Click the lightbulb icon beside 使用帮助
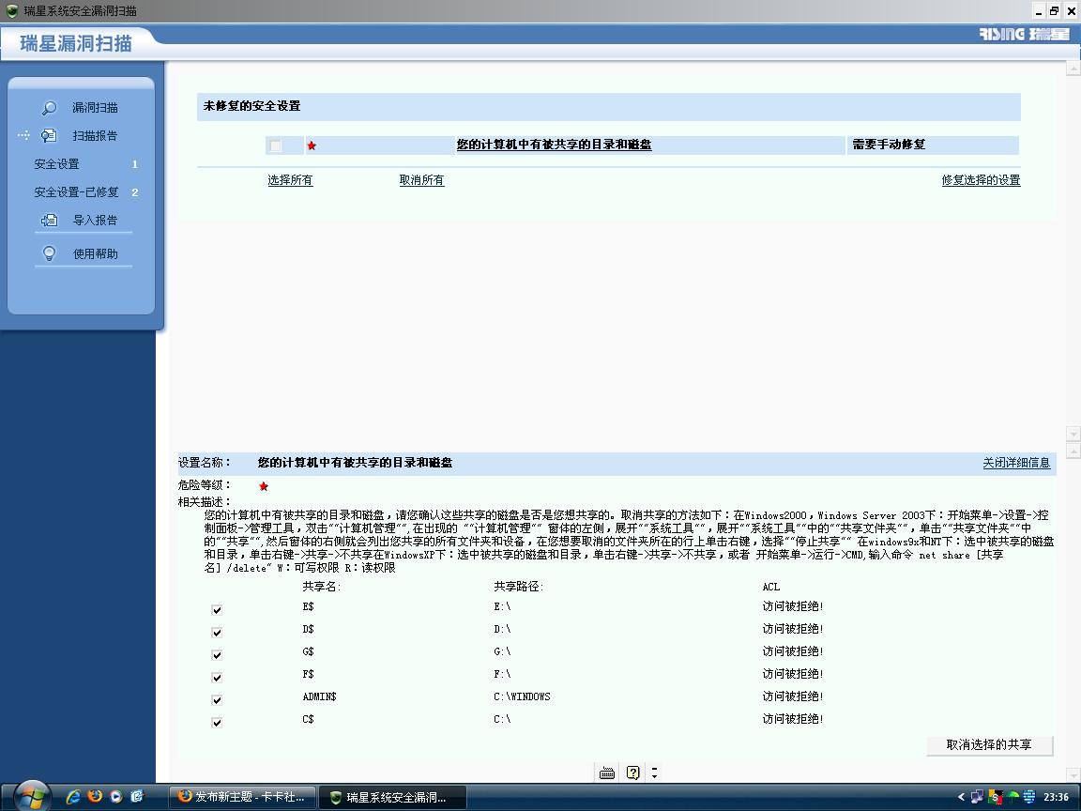Screen dimensions: 1081x811 click(49, 253)
